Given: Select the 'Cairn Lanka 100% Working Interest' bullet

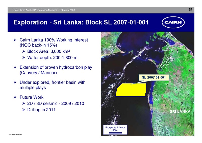Looking at the screenshot, I should pyautogui.click(x=54, y=43).
